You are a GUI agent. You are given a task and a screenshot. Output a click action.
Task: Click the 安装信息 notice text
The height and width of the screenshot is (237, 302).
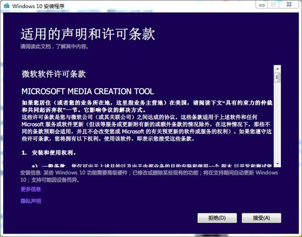(x=149, y=176)
